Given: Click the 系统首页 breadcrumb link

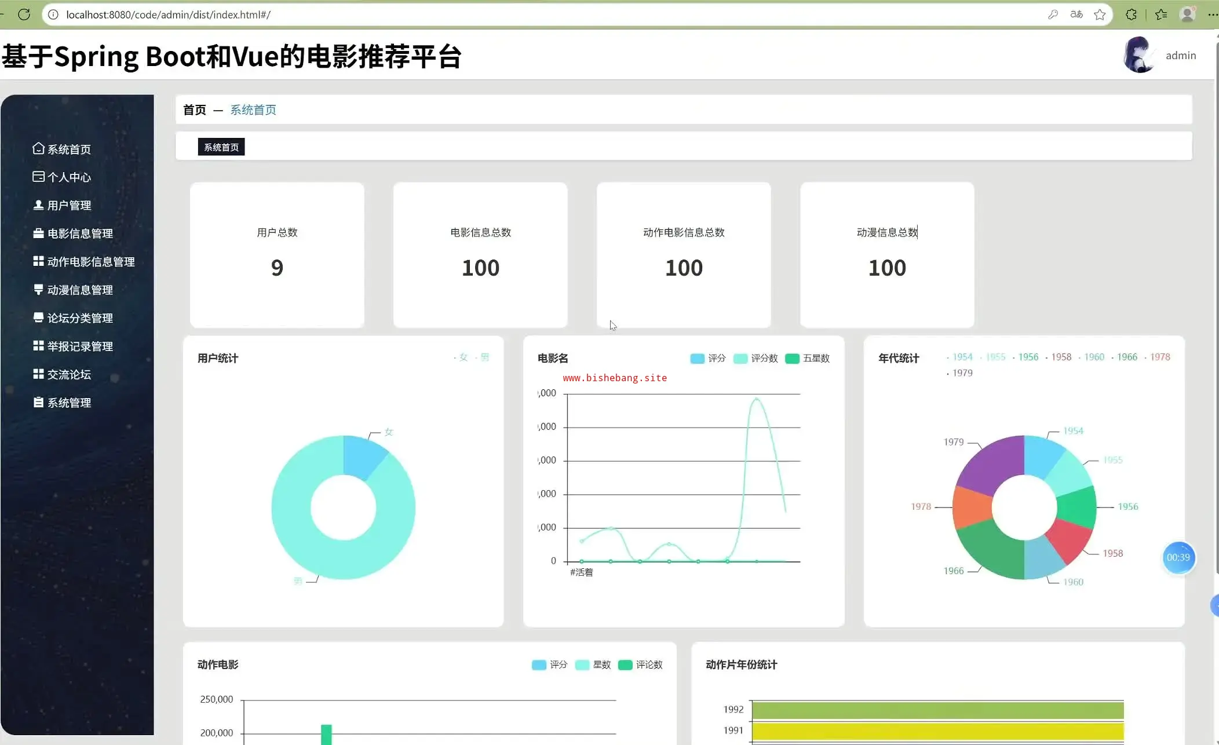Looking at the screenshot, I should [x=253, y=110].
